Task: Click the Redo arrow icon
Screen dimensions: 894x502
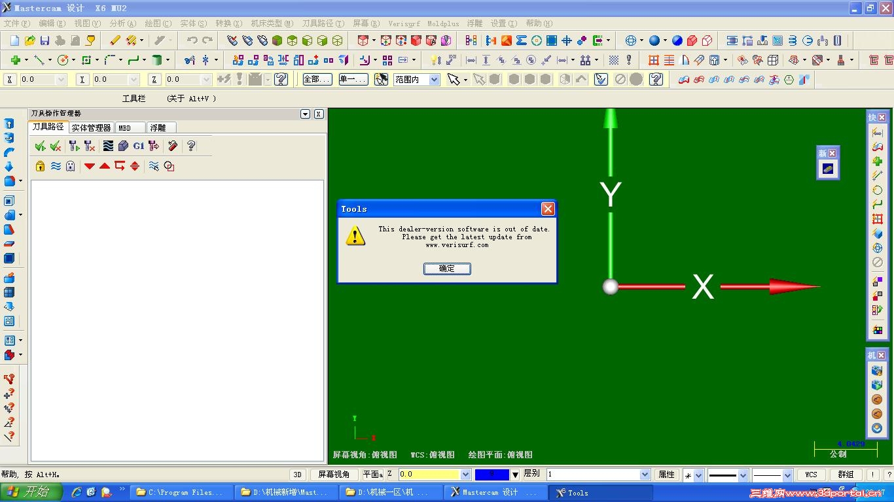Action: point(207,41)
